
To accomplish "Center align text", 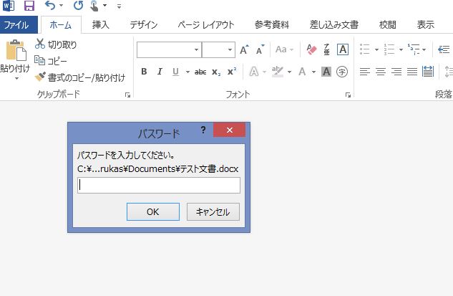I will (x=381, y=72).
